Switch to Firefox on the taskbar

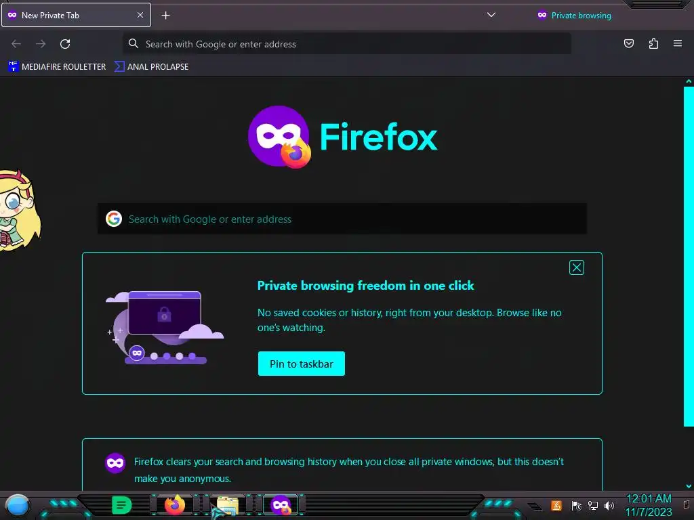point(175,505)
